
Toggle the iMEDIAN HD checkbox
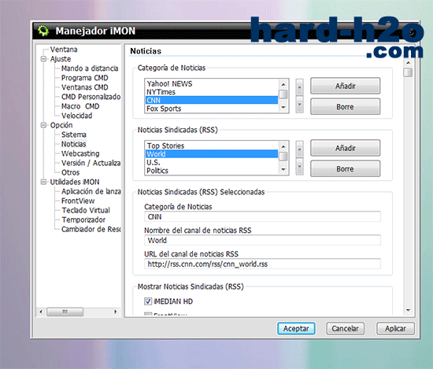[148, 301]
